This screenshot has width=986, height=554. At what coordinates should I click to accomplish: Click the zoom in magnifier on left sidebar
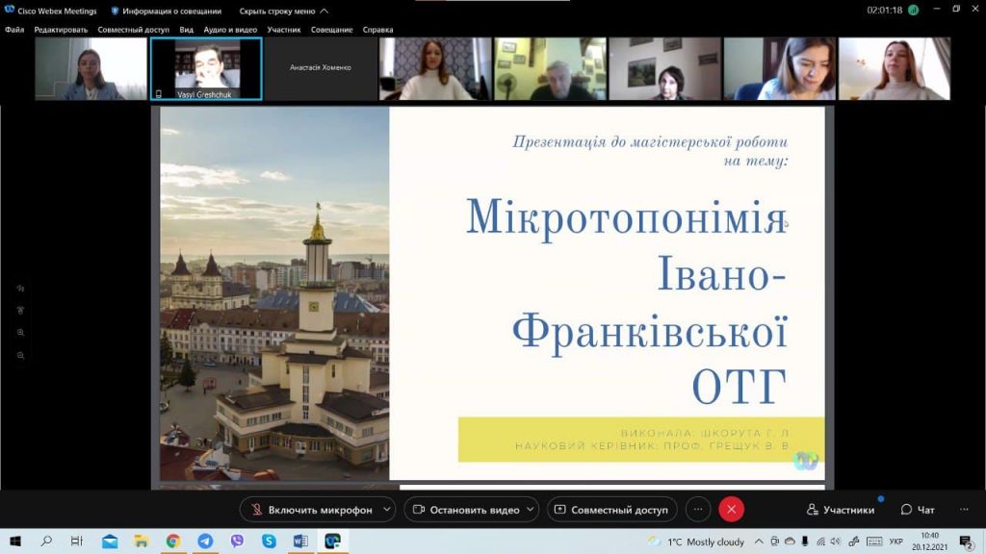pyautogui.click(x=20, y=333)
